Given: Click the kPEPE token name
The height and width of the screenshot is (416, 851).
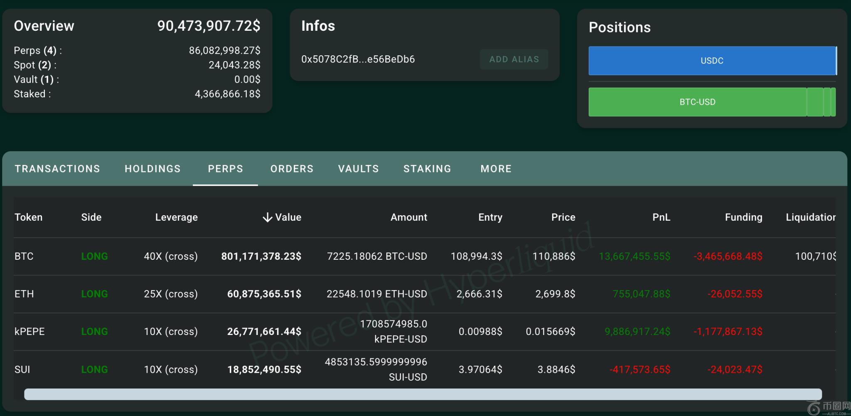Looking at the screenshot, I should coord(30,332).
